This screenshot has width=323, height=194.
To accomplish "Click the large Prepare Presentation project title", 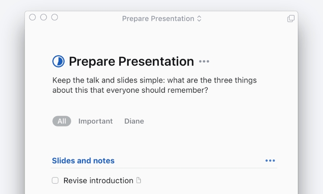I will click(131, 62).
